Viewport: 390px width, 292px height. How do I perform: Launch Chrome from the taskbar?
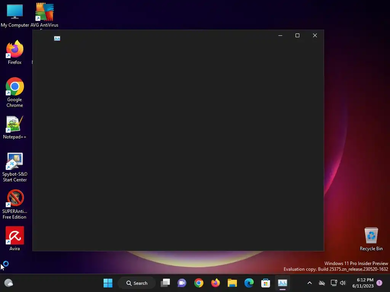point(199,283)
